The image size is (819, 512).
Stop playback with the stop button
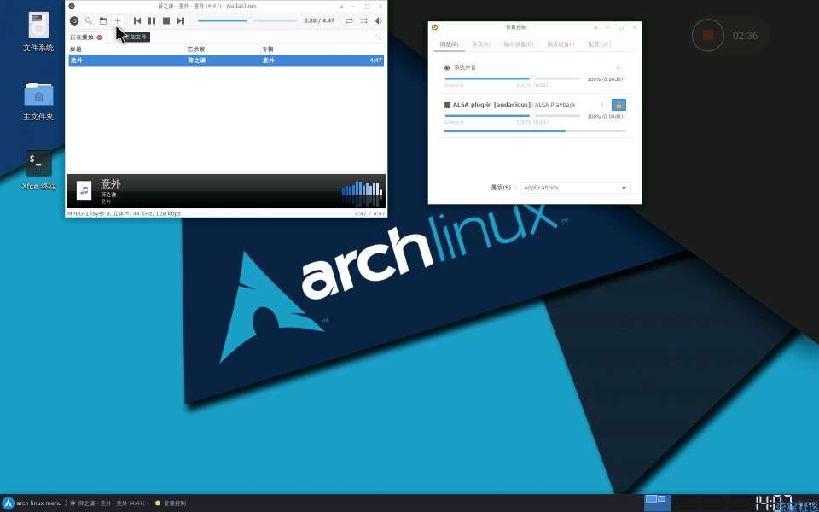point(166,20)
